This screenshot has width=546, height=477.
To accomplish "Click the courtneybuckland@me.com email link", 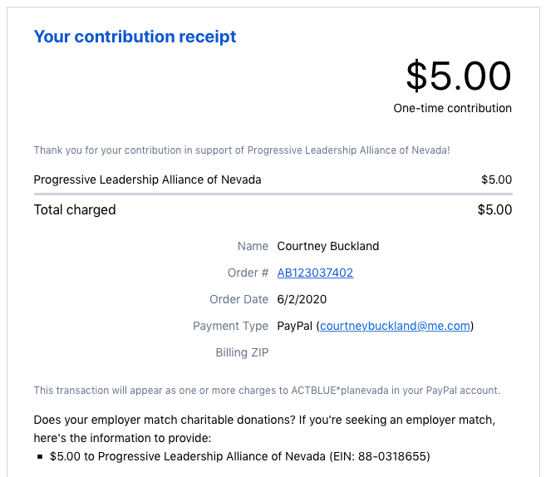I will pos(395,326).
